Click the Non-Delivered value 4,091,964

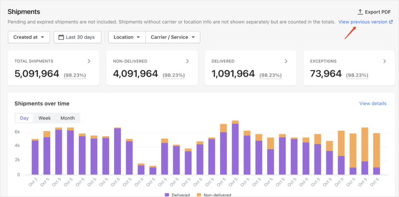[135, 74]
